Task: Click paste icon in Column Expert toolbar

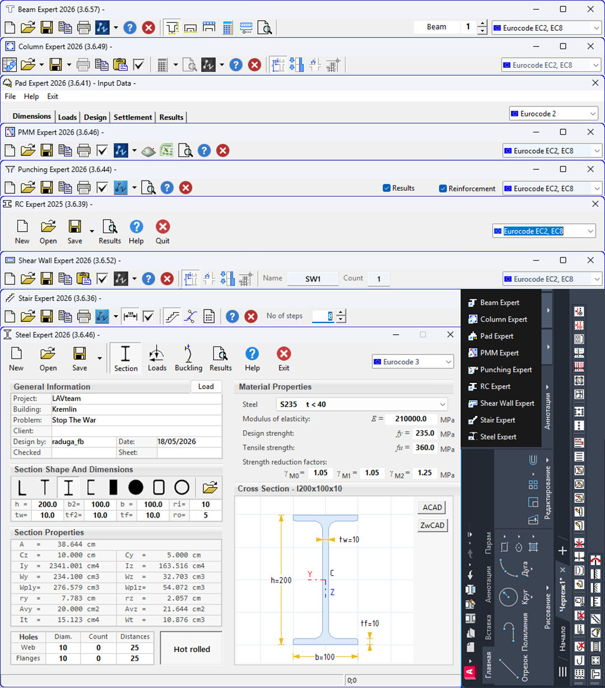Action: tap(120, 65)
